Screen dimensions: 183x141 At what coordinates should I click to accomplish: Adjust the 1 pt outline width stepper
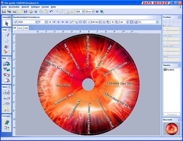tap(127, 22)
